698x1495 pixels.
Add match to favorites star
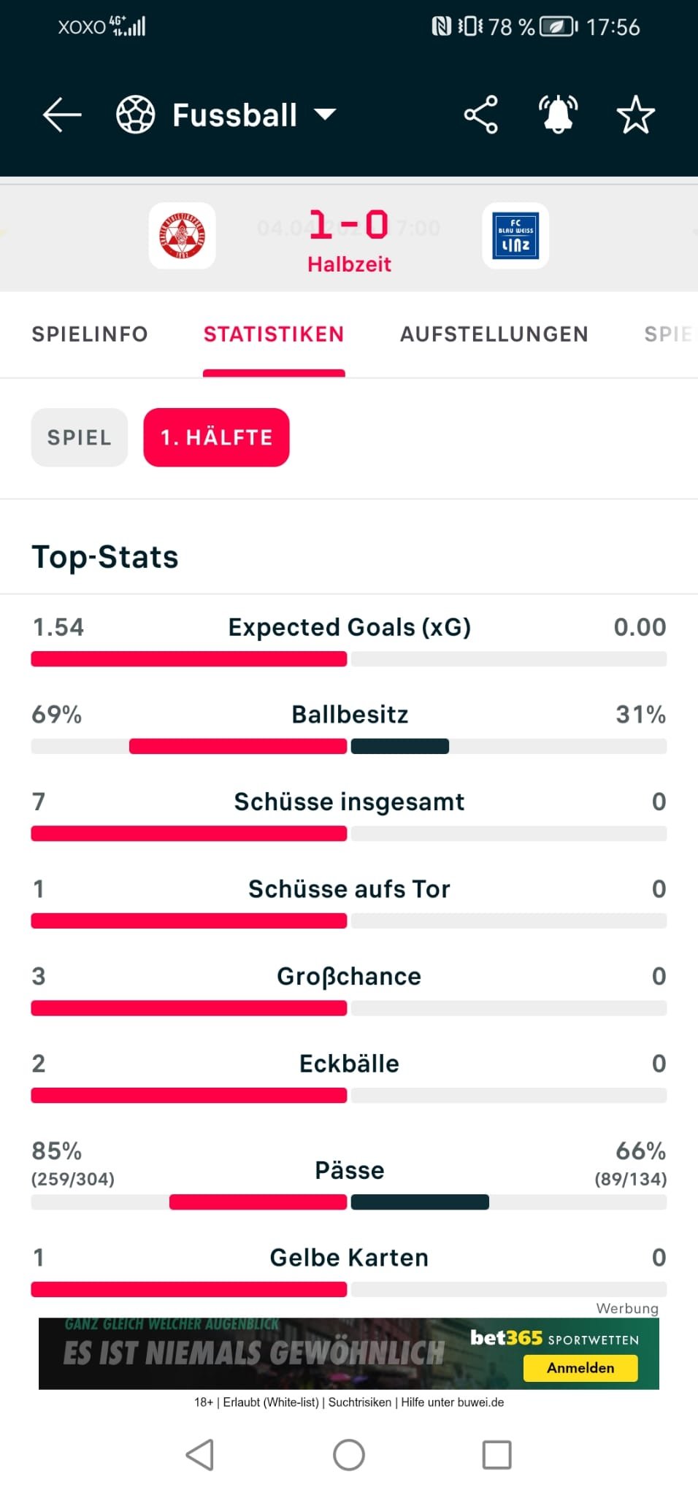(x=635, y=115)
